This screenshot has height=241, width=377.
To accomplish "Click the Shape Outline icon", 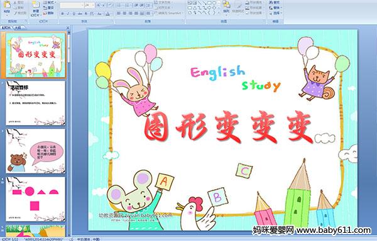I will coord(248,8).
